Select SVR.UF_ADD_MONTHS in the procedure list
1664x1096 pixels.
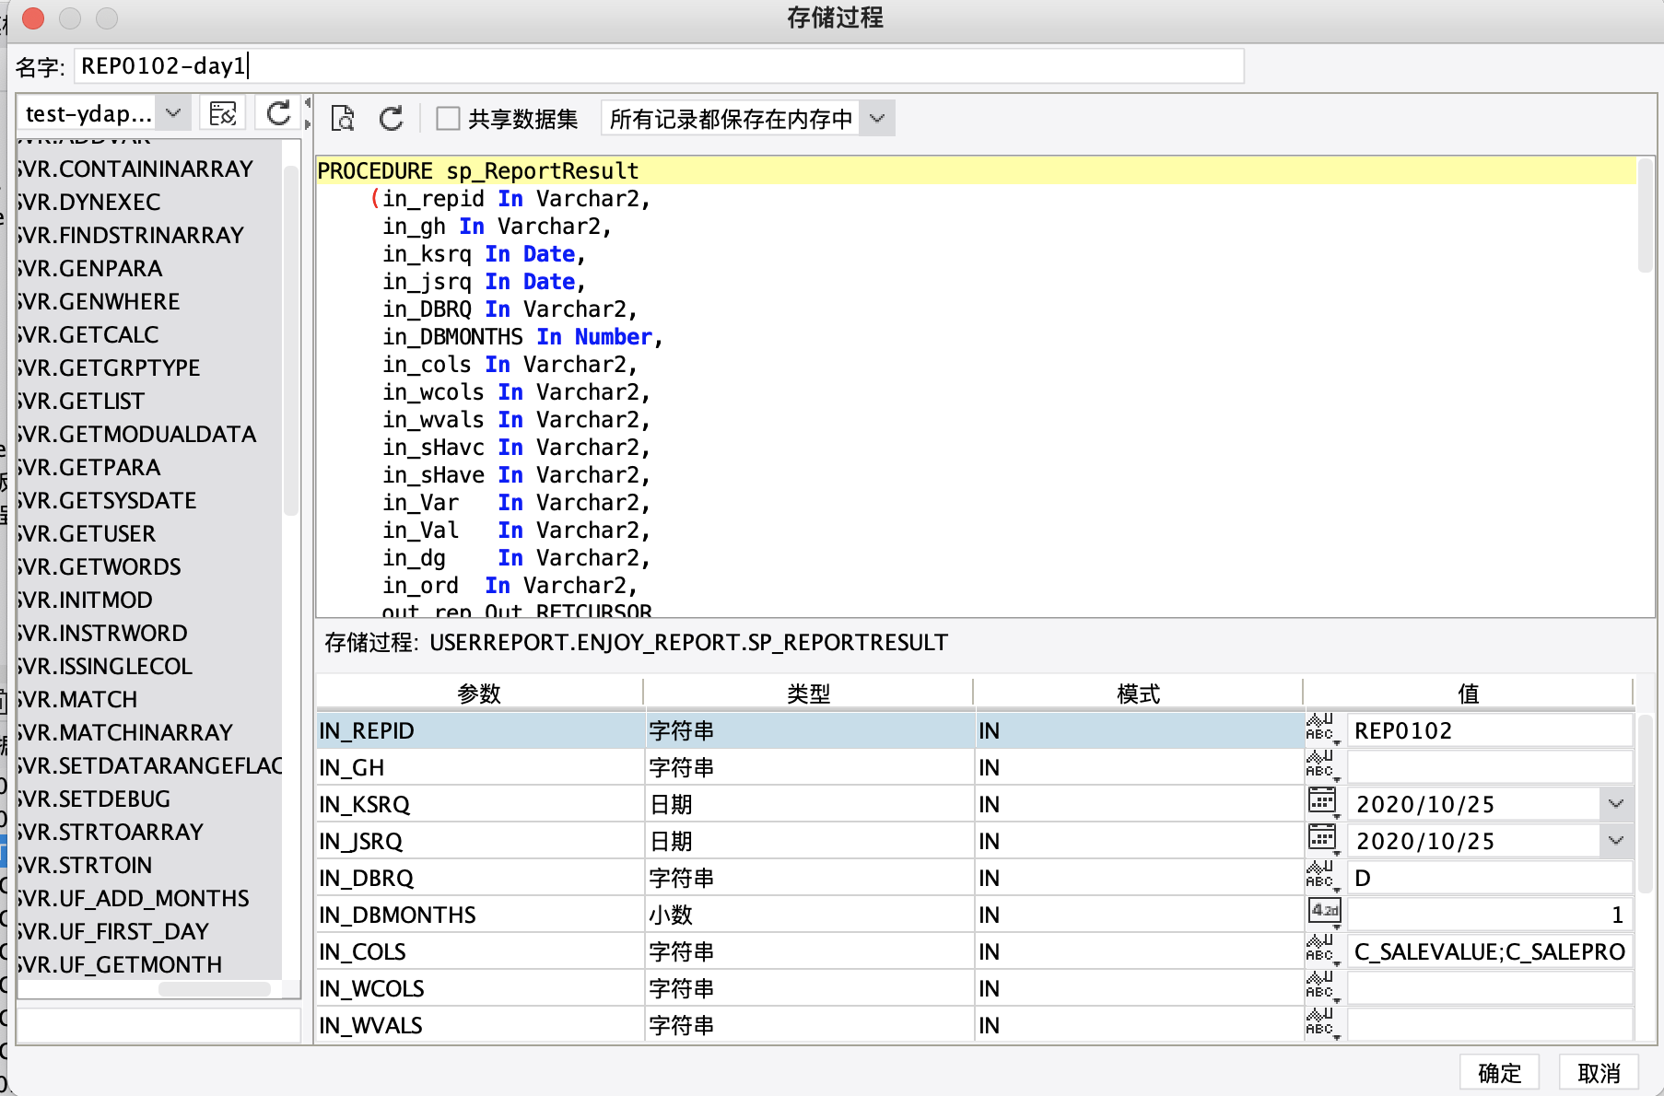[x=134, y=898]
